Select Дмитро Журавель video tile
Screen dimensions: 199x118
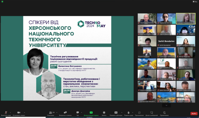[186, 64]
